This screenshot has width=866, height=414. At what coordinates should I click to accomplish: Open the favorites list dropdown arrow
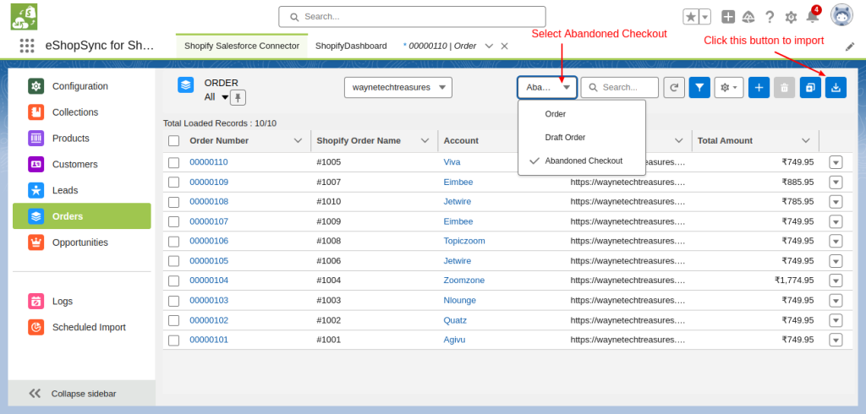705,17
